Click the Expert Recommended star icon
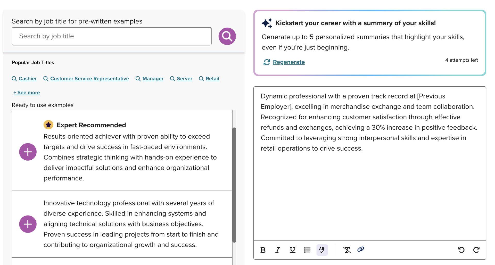 pyautogui.click(x=48, y=125)
